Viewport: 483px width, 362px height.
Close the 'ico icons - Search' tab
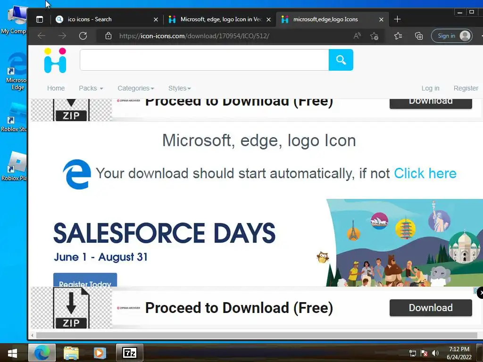tap(156, 20)
